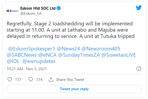Open the tweet info circle icon

(x=139, y=69)
